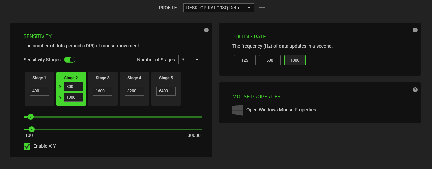
Task: Open the profile three-dot options menu
Action: click(x=262, y=8)
